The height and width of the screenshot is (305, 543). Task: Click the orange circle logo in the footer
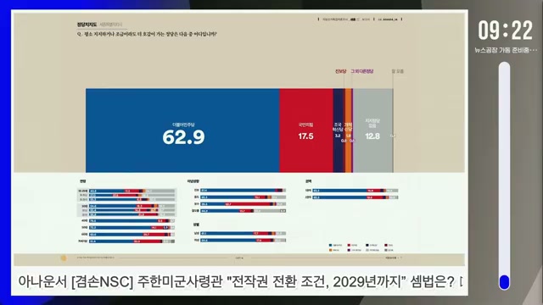point(64,258)
